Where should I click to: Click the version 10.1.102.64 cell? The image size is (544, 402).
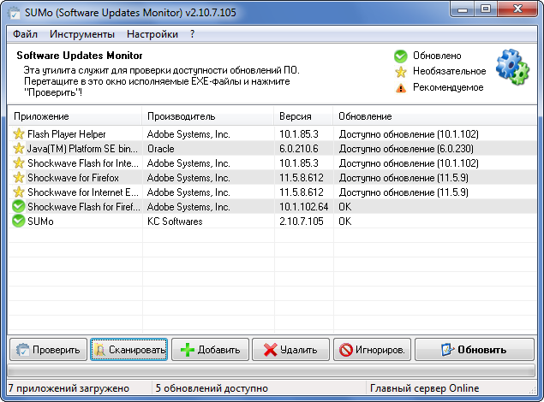tap(303, 207)
